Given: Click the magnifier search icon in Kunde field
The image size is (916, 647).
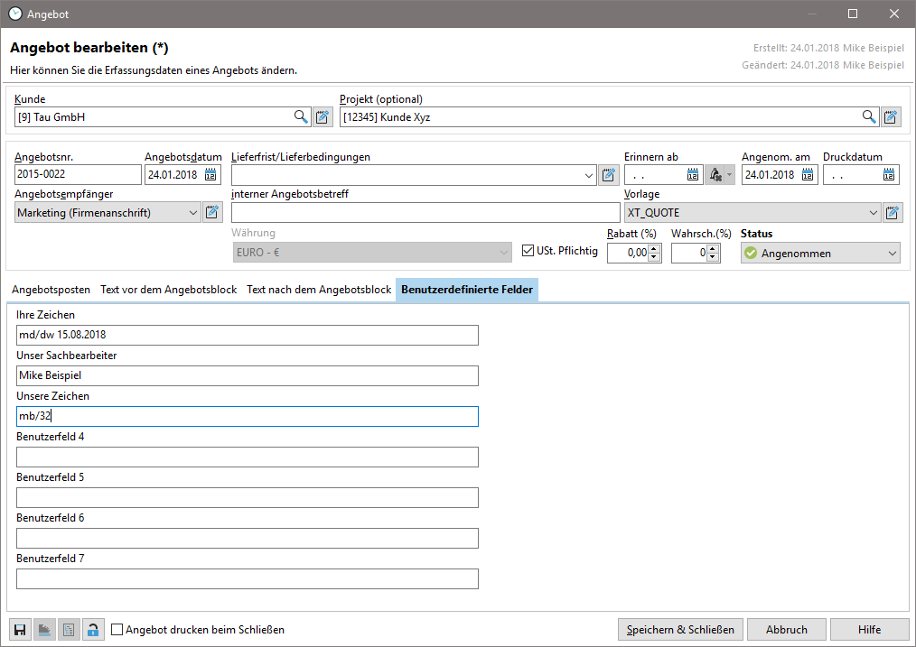Looking at the screenshot, I should (301, 116).
